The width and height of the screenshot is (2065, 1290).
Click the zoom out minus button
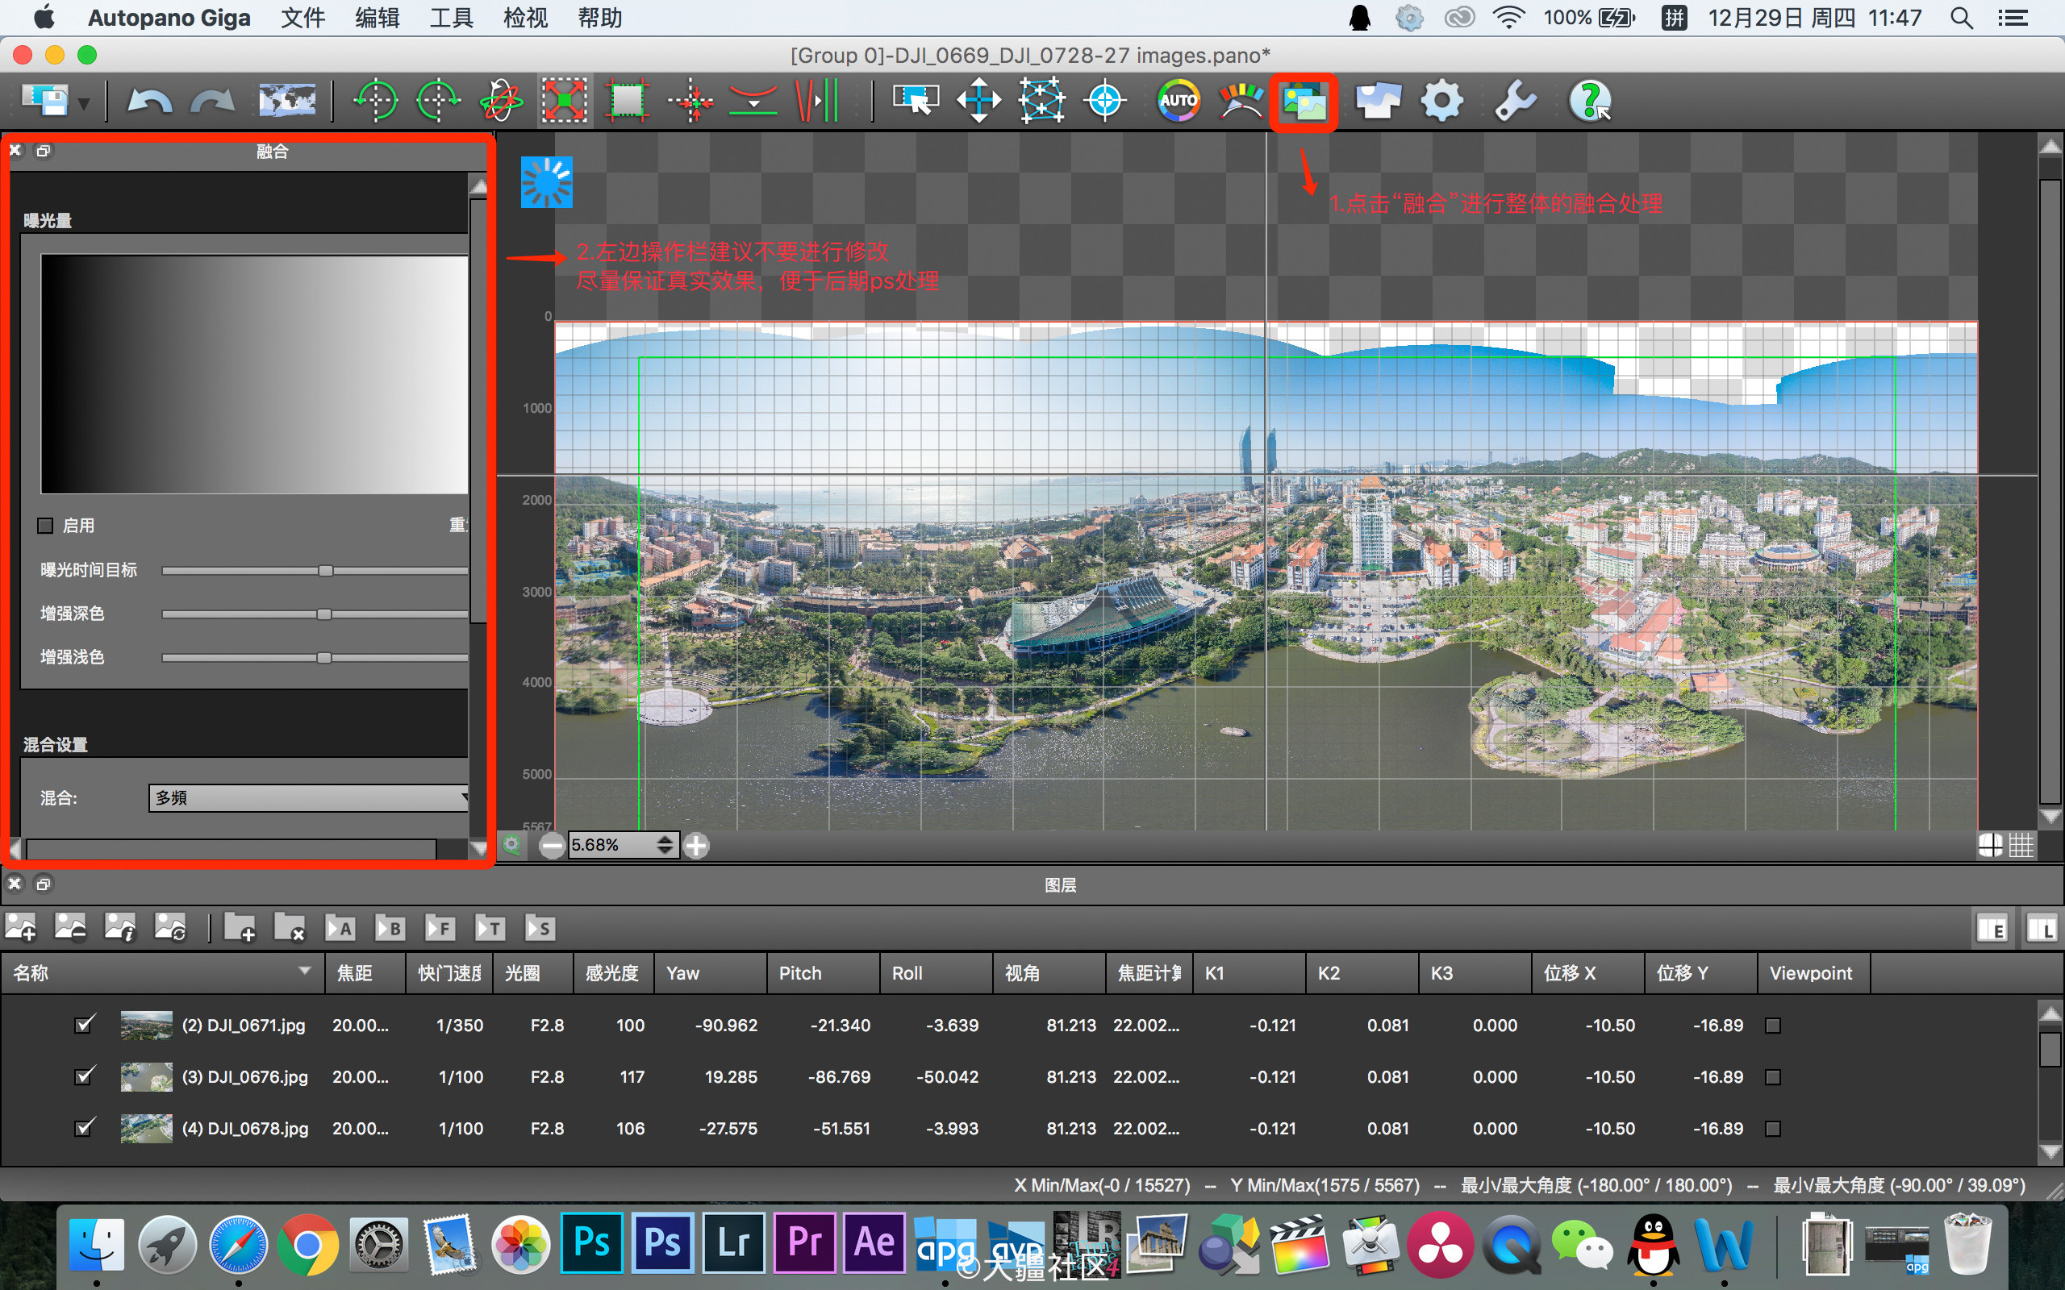552,846
